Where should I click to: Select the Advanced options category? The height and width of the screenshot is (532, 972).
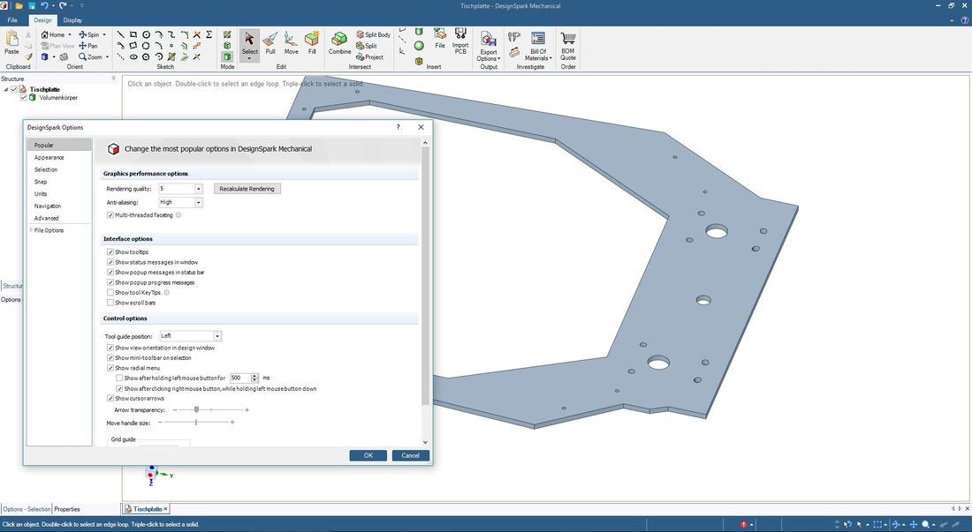tap(47, 218)
